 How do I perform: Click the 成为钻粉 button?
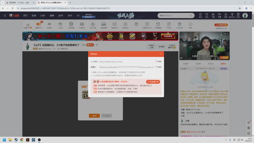coord(224,69)
